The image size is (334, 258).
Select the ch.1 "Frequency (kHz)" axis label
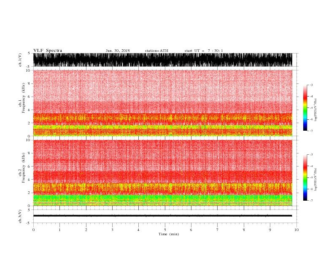click(24, 98)
